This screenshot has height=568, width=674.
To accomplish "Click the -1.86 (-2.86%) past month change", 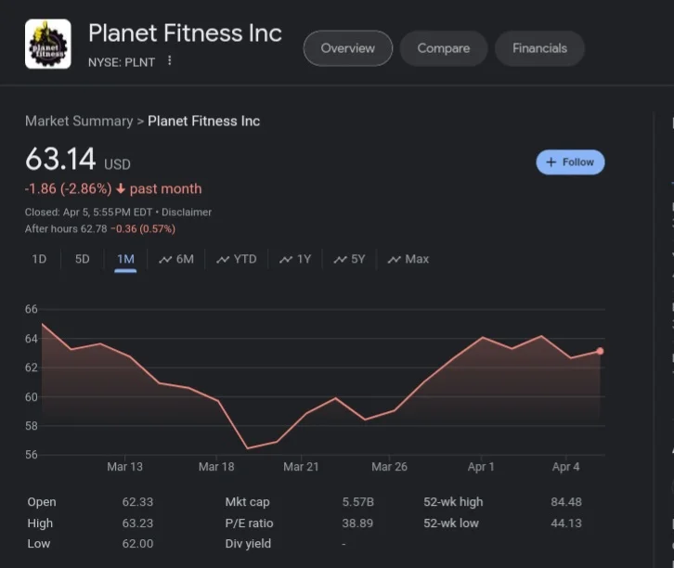I will click(x=113, y=188).
